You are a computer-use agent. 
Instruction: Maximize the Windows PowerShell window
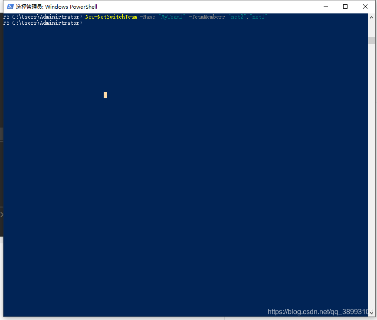coord(345,7)
